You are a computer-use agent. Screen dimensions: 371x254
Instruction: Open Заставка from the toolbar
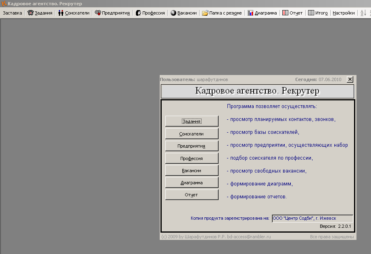click(12, 12)
